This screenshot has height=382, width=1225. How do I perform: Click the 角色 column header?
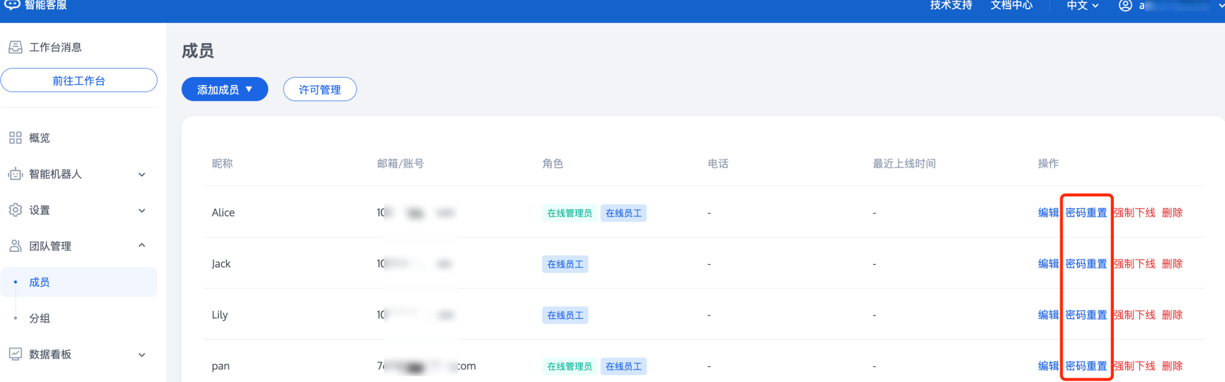[552, 164]
